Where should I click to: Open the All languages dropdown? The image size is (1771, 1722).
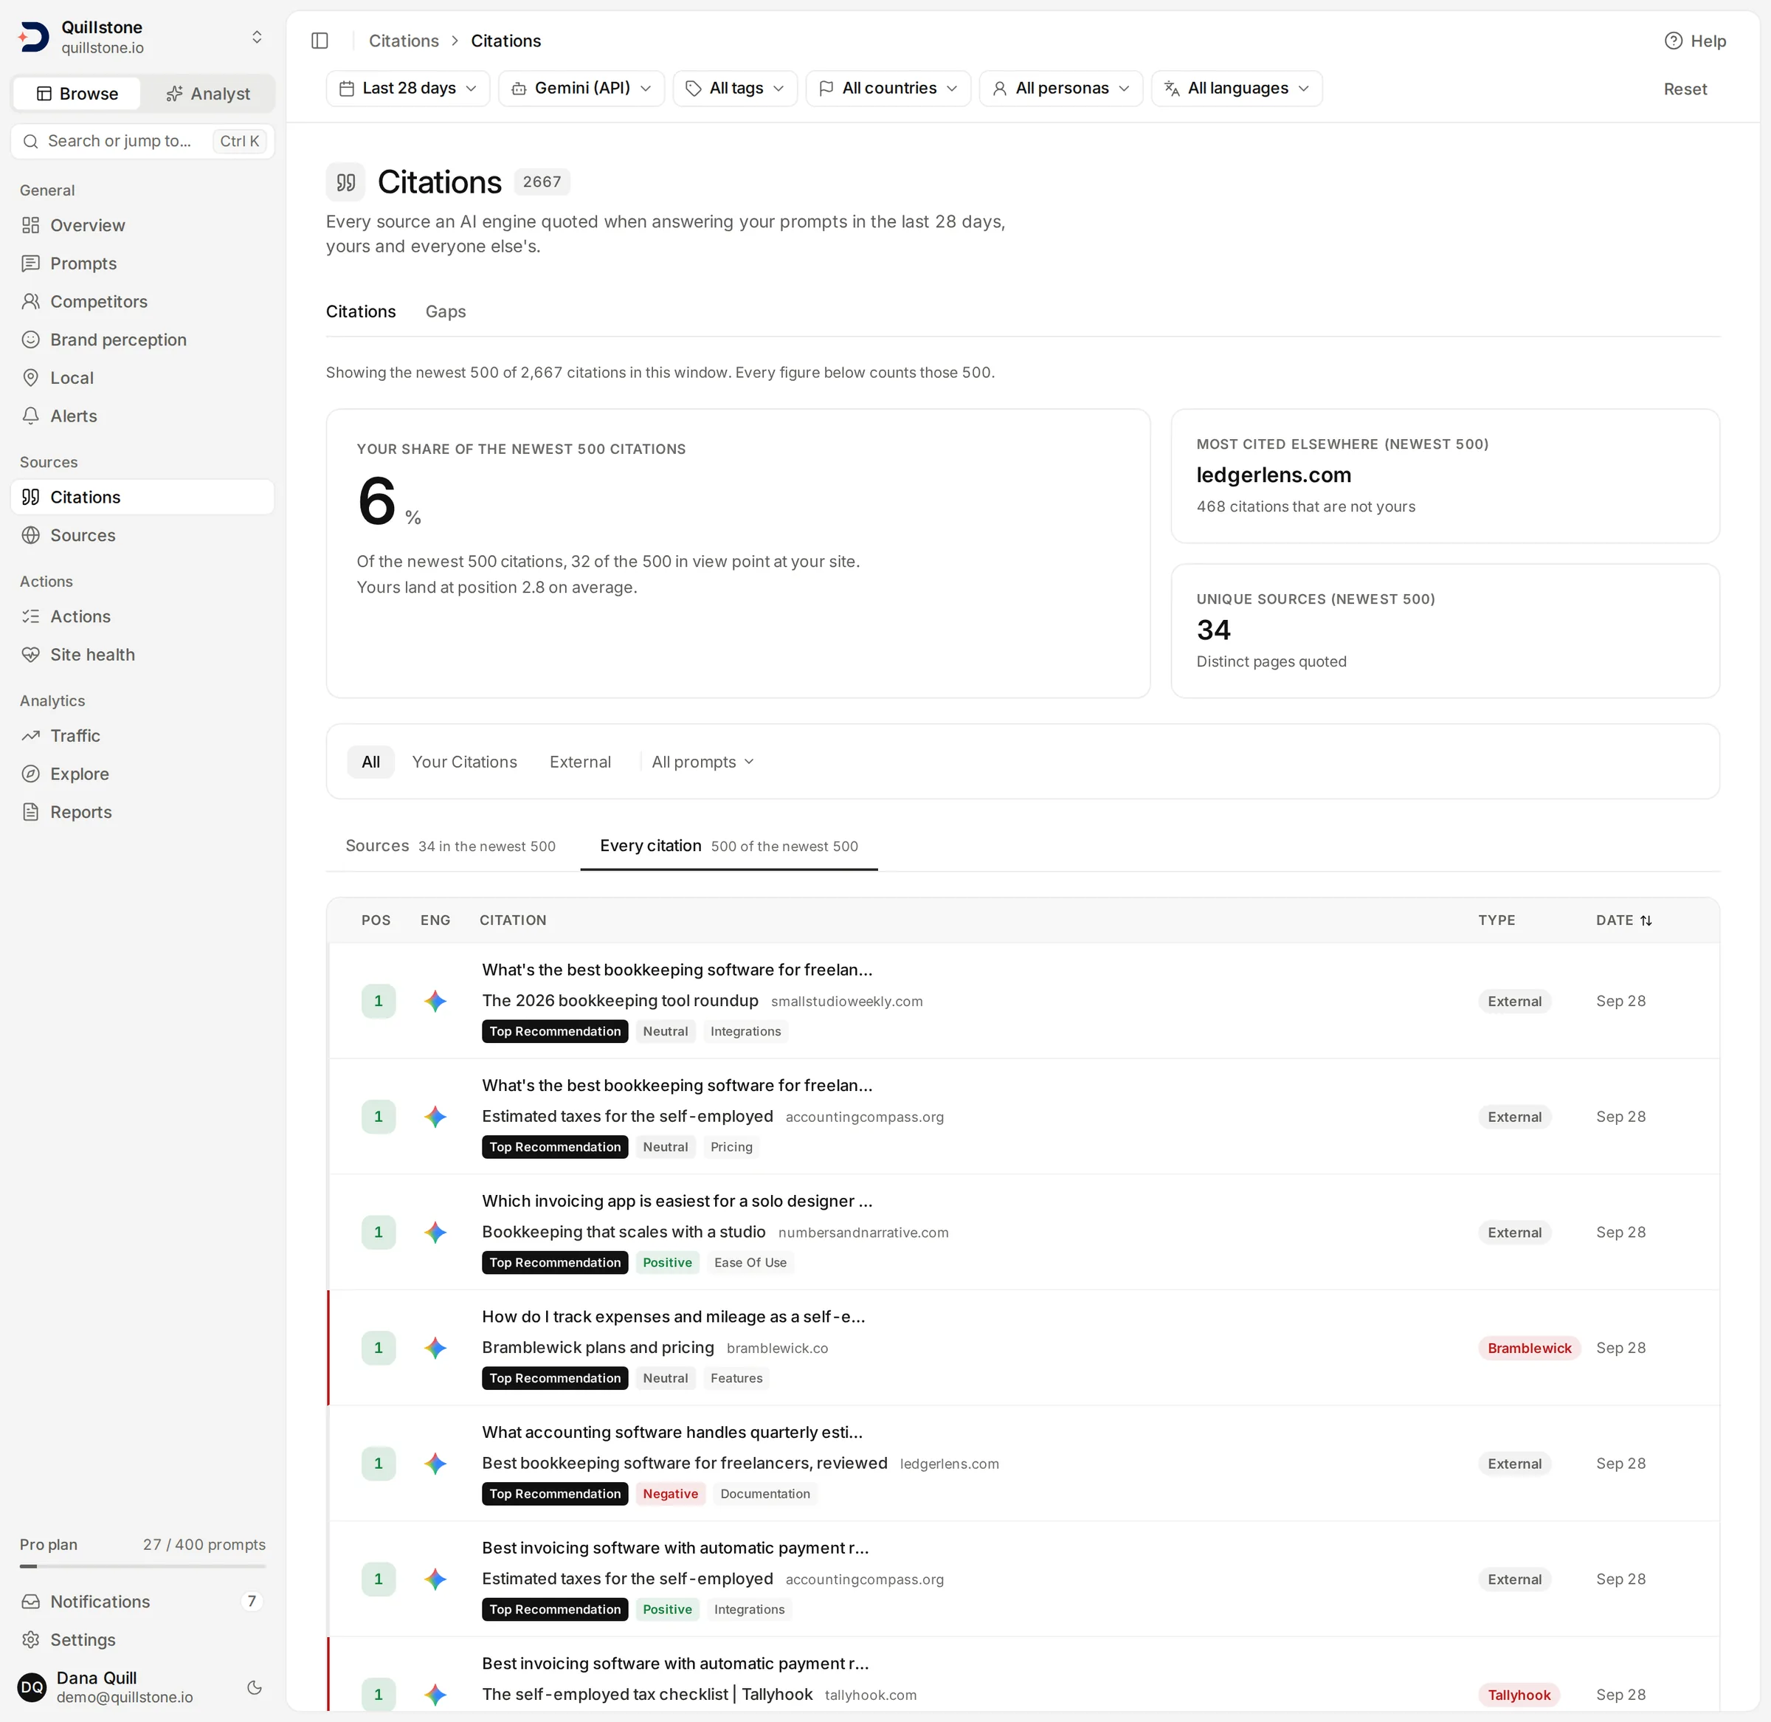coord(1237,88)
